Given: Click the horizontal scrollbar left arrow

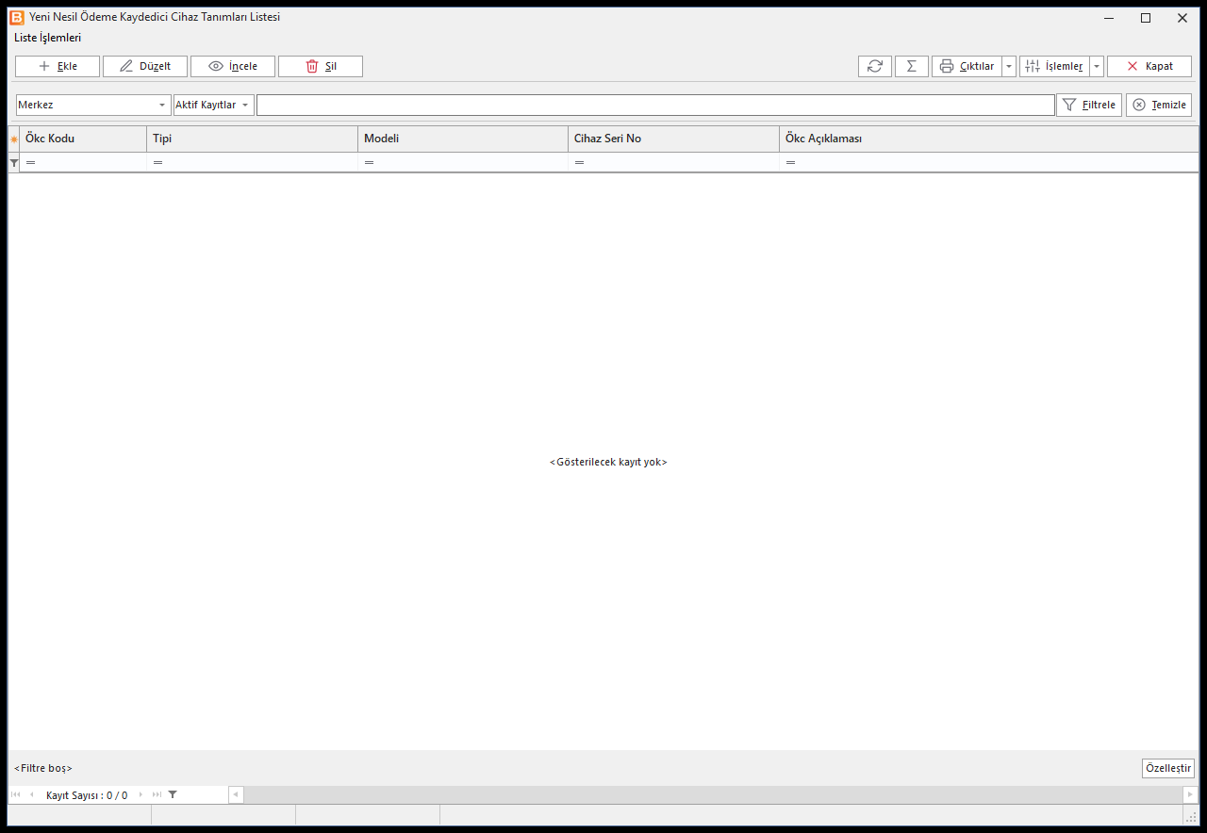Looking at the screenshot, I should click(x=236, y=794).
